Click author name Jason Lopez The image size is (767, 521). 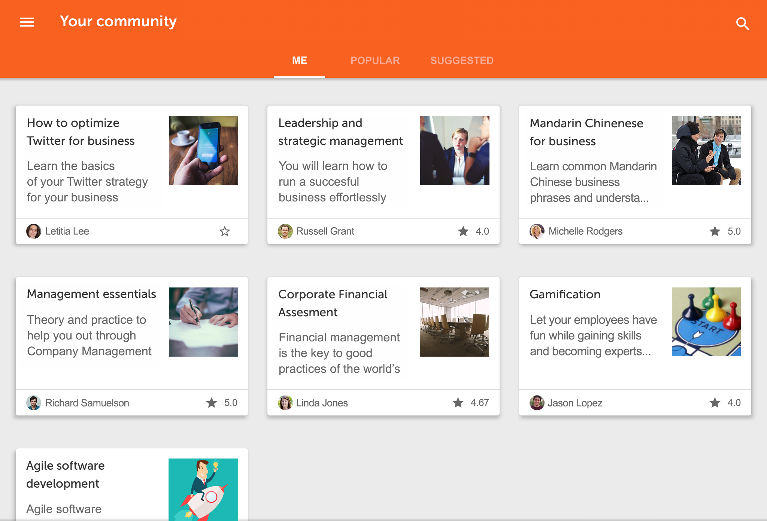[x=575, y=403]
